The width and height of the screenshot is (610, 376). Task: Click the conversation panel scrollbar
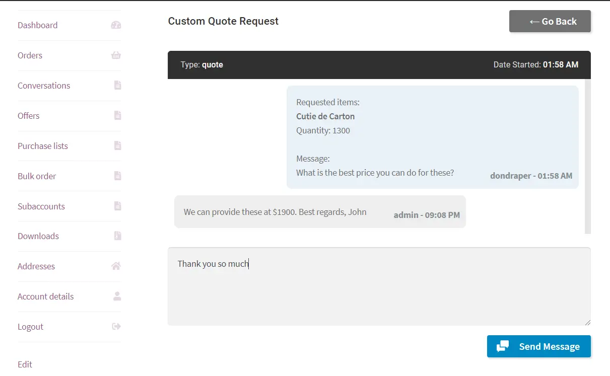pyautogui.click(x=588, y=156)
